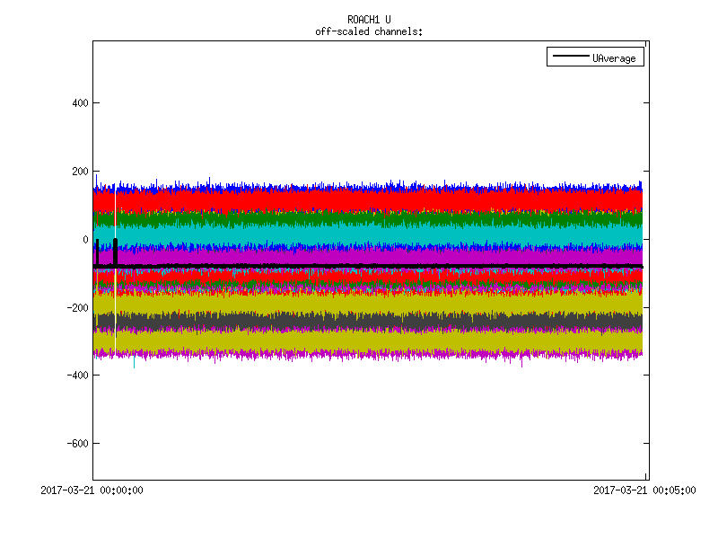
Task: Select the 200 y-axis tick label
Action: 79,172
